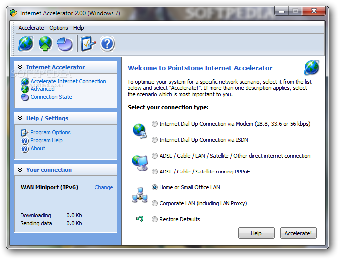Screen dimensions: 339x259
Task: Click the Help / Settings panel header title
Action: tap(47, 118)
